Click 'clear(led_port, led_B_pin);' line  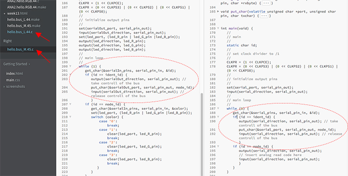[x=134, y=159]
